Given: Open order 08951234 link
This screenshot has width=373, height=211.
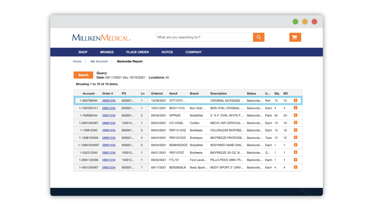Looking at the screenshot, I should pyautogui.click(x=109, y=153).
